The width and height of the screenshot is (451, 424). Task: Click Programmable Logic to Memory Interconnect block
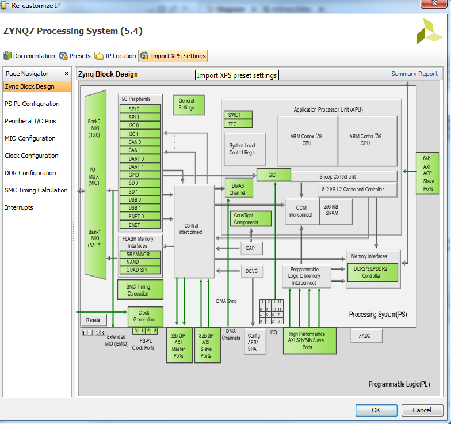(x=306, y=276)
